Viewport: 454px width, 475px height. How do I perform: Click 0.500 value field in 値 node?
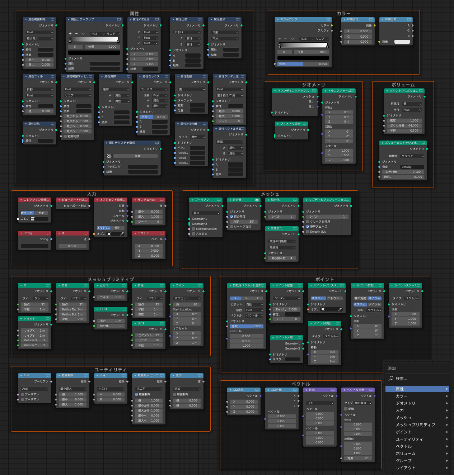coord(72,246)
